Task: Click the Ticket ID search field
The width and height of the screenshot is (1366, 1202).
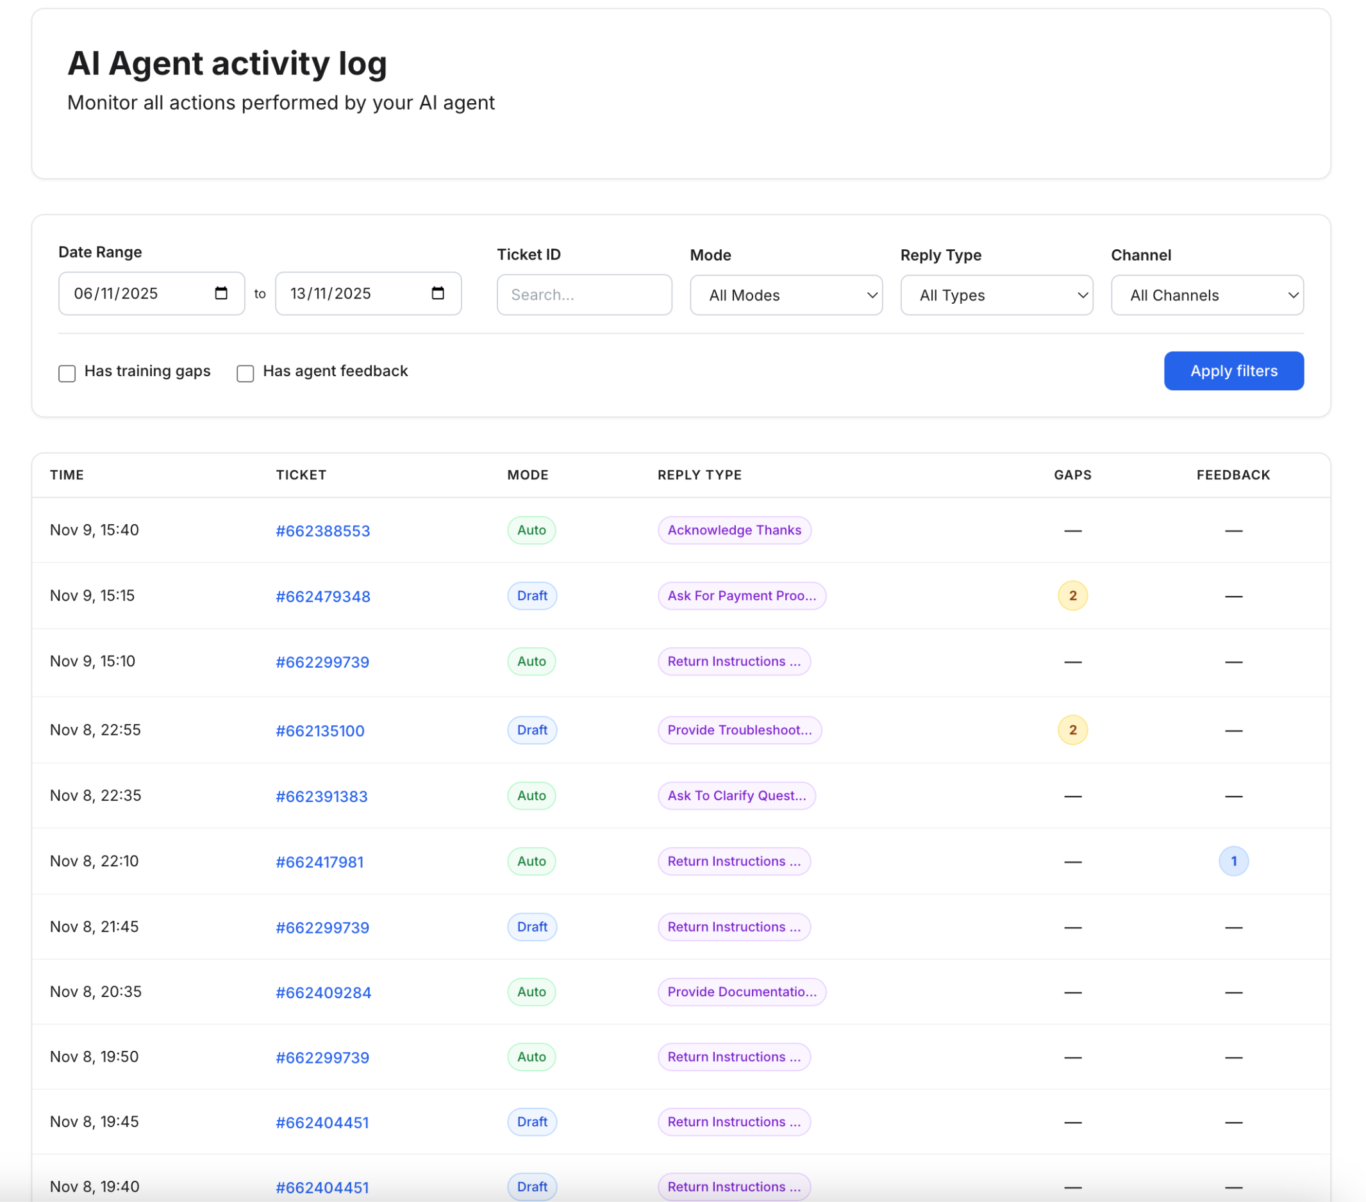Action: 584,295
